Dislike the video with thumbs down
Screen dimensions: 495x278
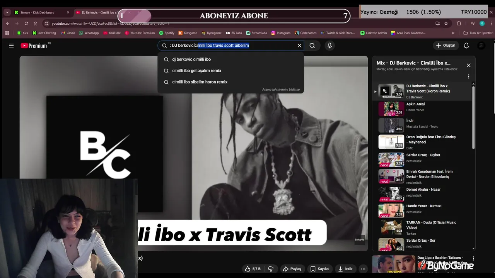(x=271, y=269)
